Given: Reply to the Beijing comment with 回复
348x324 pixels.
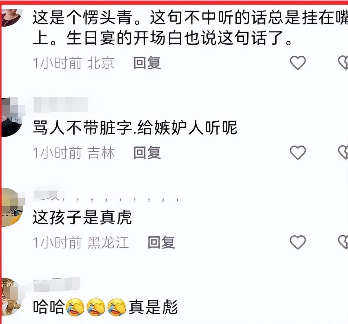Looking at the screenshot, I should [x=147, y=63].
